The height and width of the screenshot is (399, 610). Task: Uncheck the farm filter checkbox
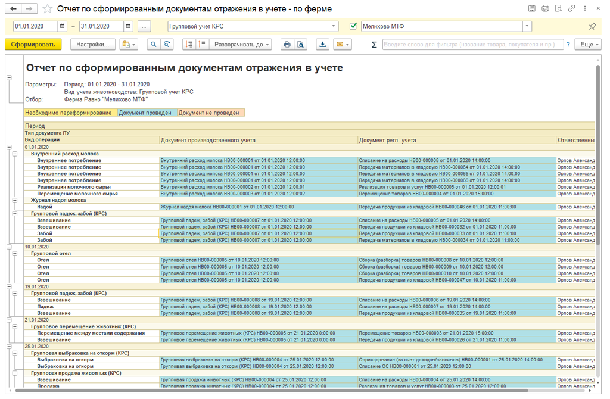[353, 27]
